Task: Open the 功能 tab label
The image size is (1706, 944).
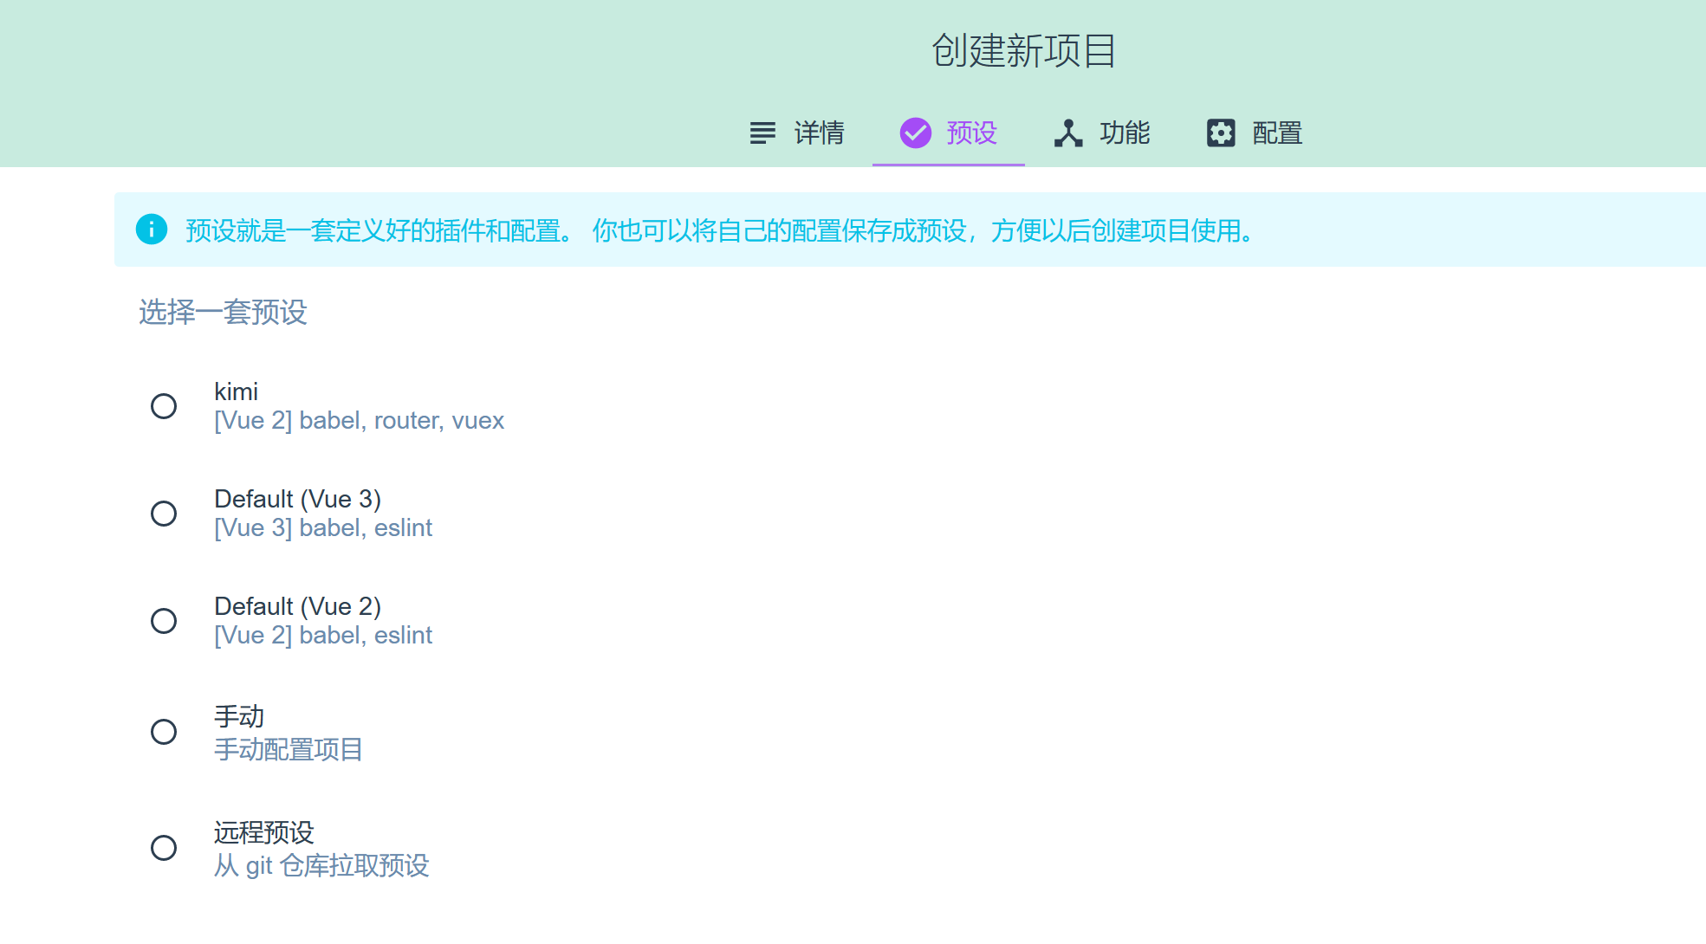Action: [x=1124, y=133]
